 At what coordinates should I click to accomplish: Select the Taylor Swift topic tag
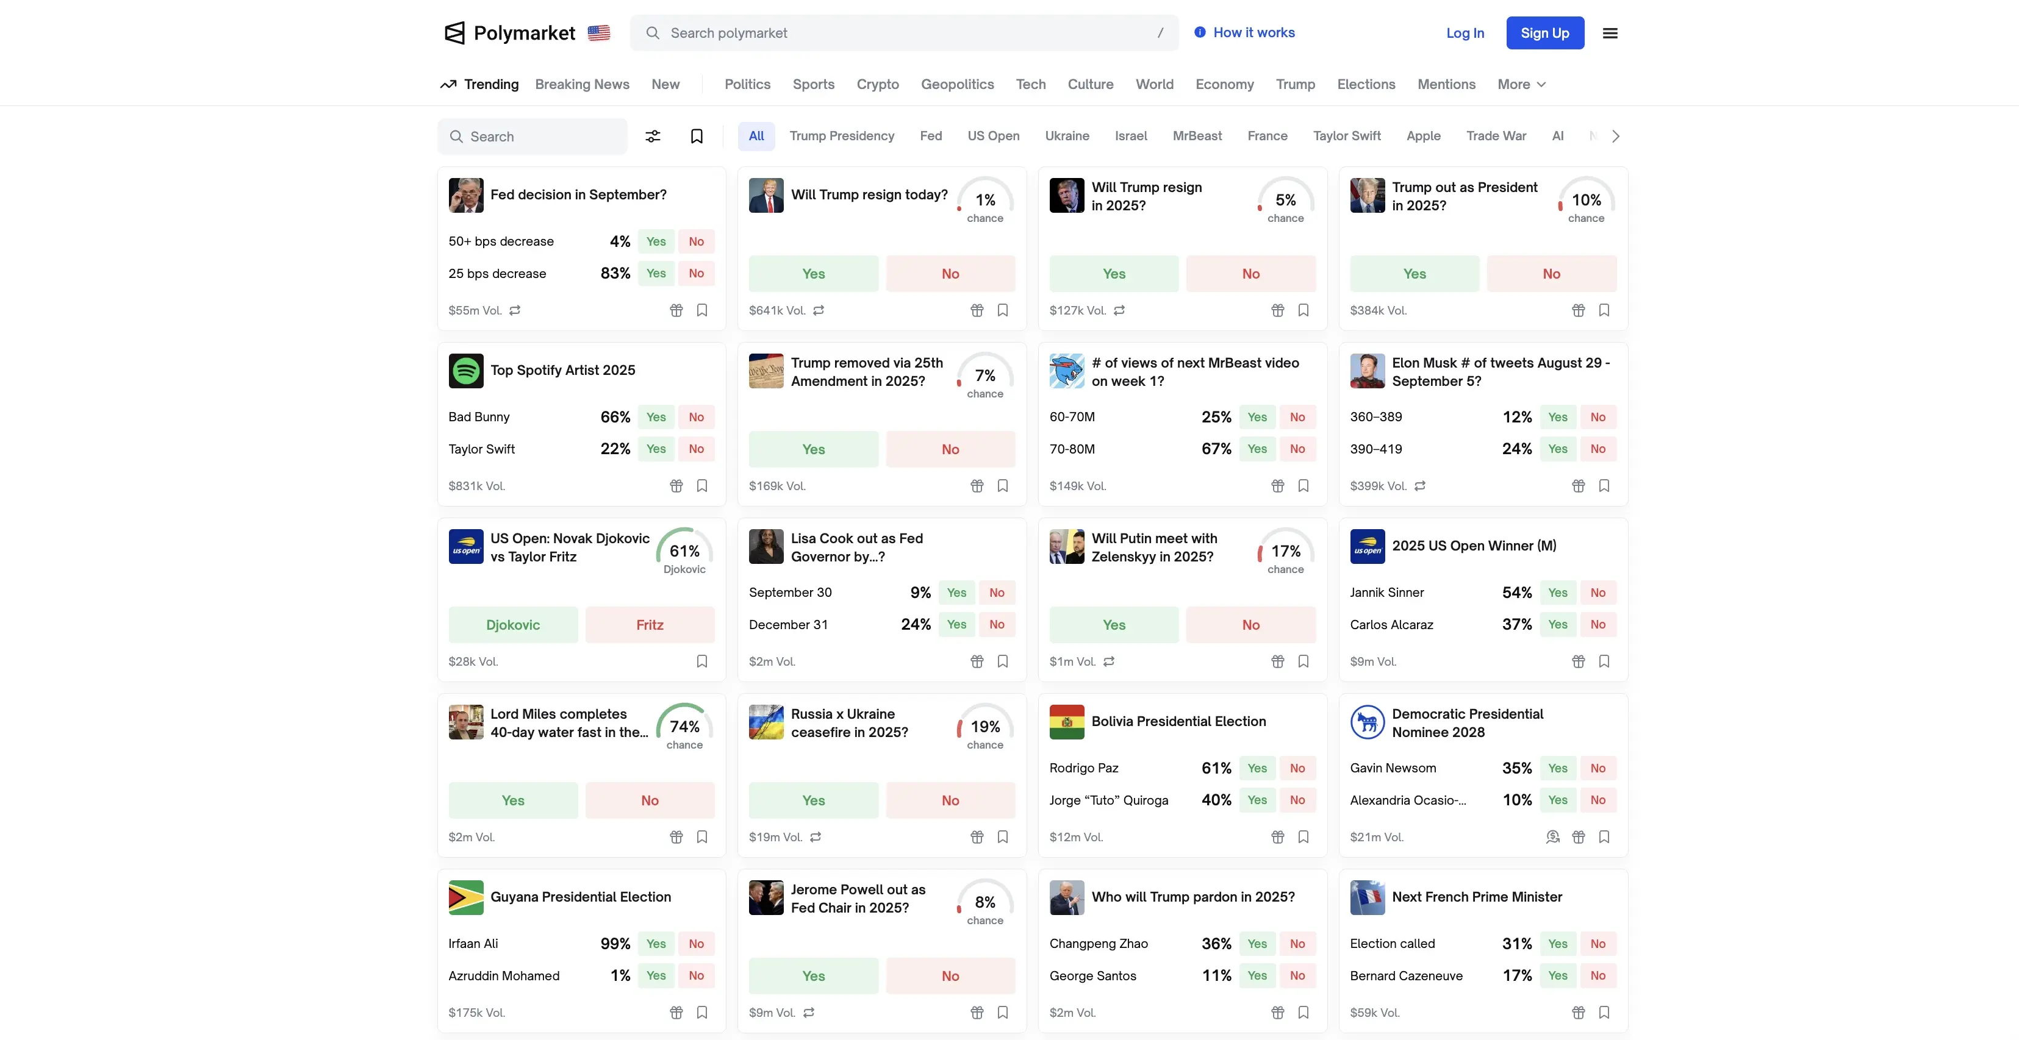pos(1347,137)
